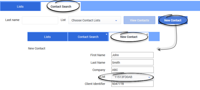Viewport: 200px width, 90px height.
Task: Open the Choose Contact Lists dropdown
Action: pyautogui.click(x=95, y=20)
